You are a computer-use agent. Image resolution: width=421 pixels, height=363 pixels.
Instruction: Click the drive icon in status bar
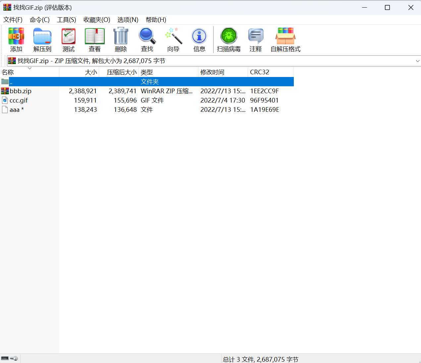5,358
